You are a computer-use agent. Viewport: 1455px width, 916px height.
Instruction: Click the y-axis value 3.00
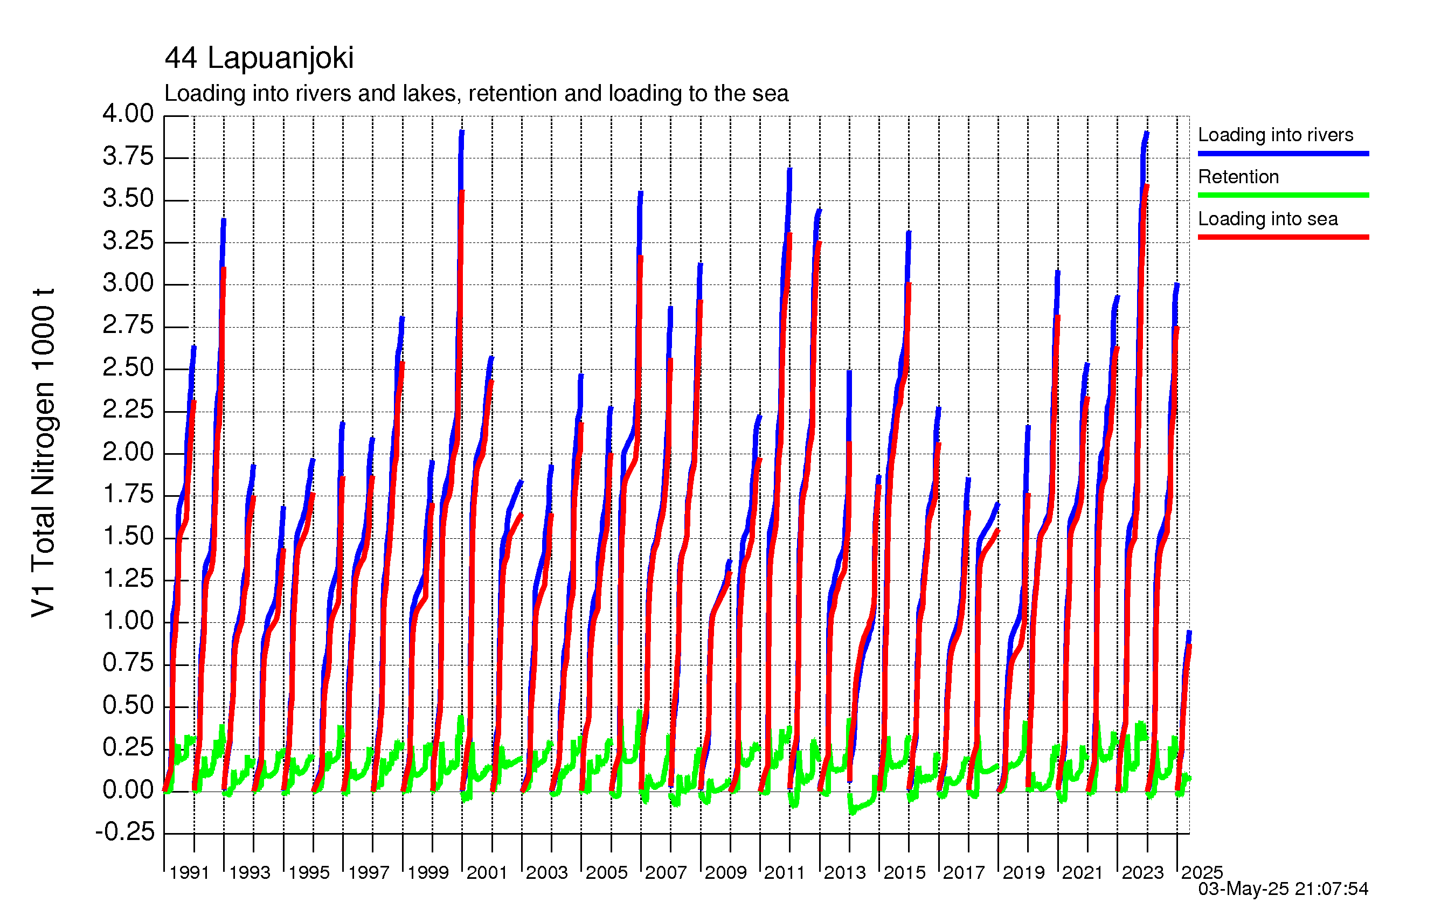(128, 283)
